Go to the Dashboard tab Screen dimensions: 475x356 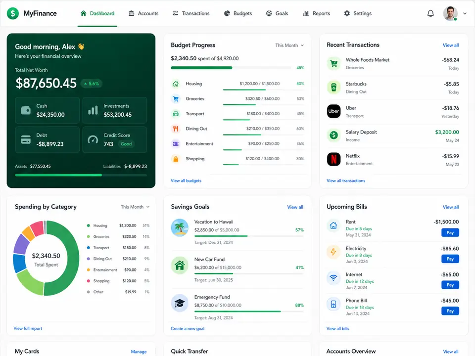(x=97, y=13)
